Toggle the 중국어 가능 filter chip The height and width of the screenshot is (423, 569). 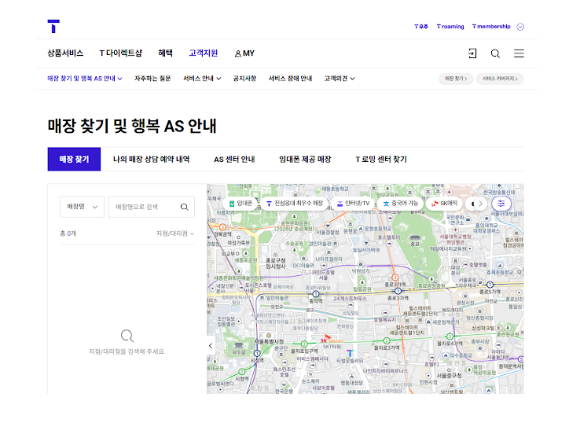pyautogui.click(x=401, y=204)
